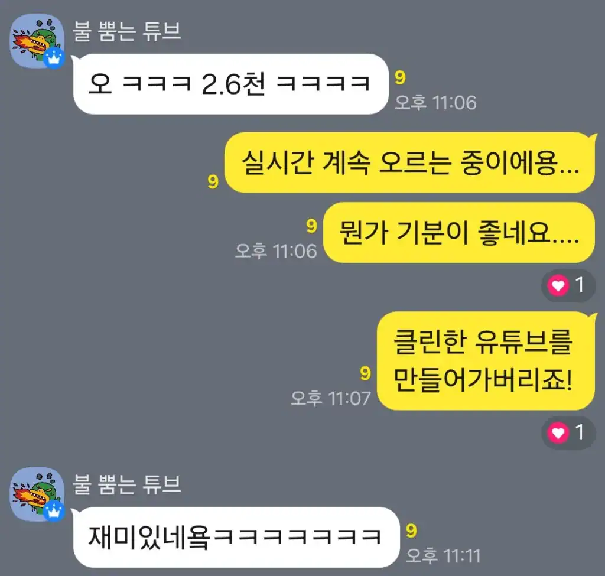Click timestamp 오후 11:07
This screenshot has width=605, height=576.
point(331,398)
